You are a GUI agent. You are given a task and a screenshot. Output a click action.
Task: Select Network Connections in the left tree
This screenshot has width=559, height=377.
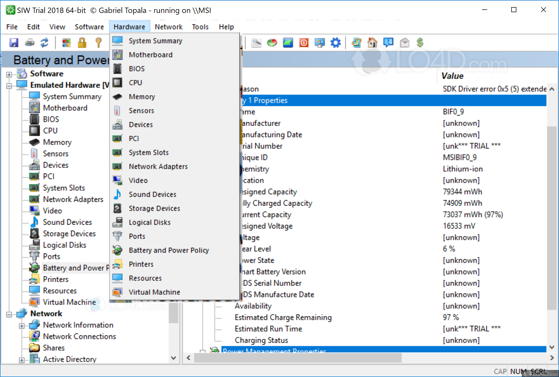point(79,336)
